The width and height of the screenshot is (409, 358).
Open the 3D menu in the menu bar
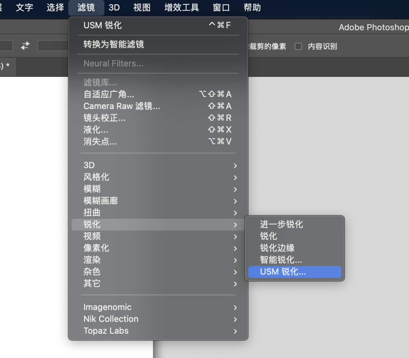[114, 7]
